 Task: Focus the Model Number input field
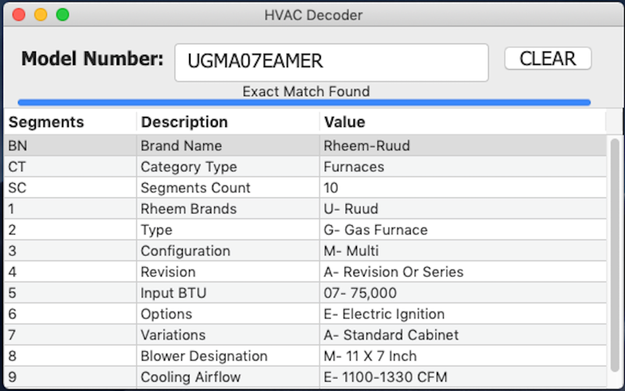click(x=331, y=63)
